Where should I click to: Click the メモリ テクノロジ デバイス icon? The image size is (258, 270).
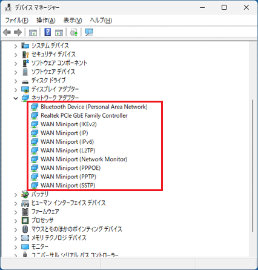tap(25, 238)
